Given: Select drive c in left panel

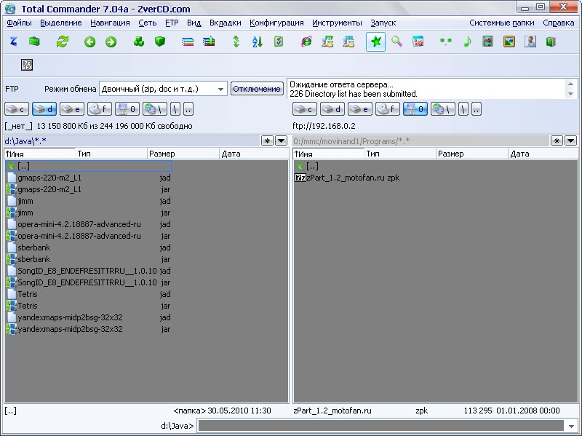Looking at the screenshot, I should coord(17,109).
